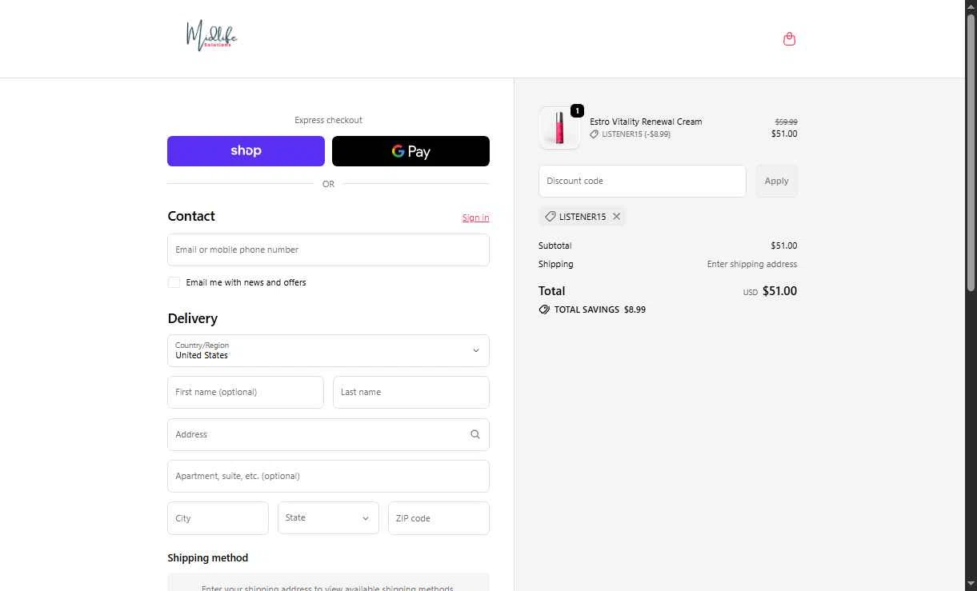Screen dimensions: 977x591
Task: Click the Enter shipping address text
Action: [x=752, y=264]
